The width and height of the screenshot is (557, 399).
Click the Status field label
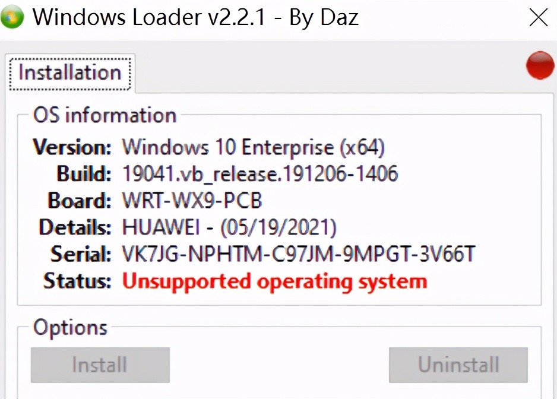(x=77, y=281)
